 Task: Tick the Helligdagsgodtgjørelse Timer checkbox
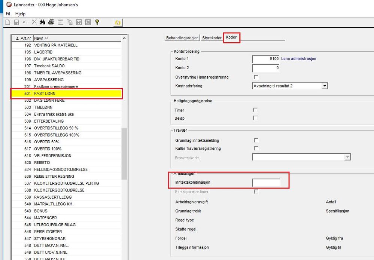point(256,110)
